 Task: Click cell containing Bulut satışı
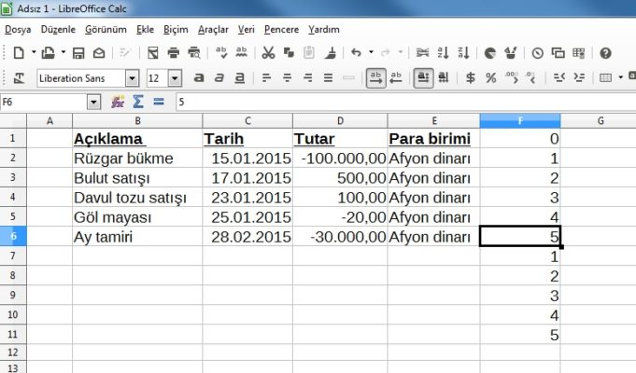pos(136,177)
